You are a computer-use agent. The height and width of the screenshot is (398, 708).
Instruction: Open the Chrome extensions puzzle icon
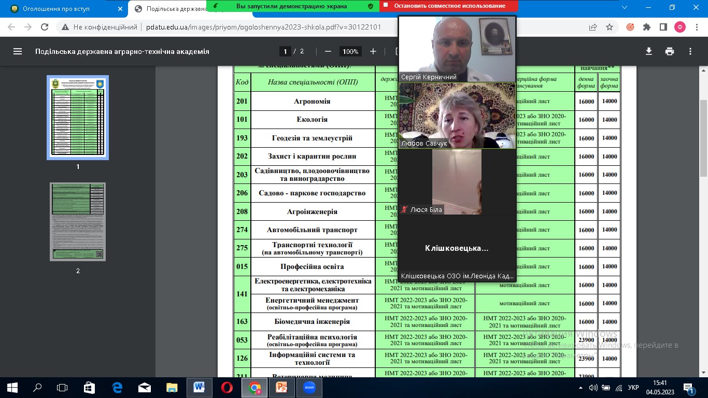point(646,27)
